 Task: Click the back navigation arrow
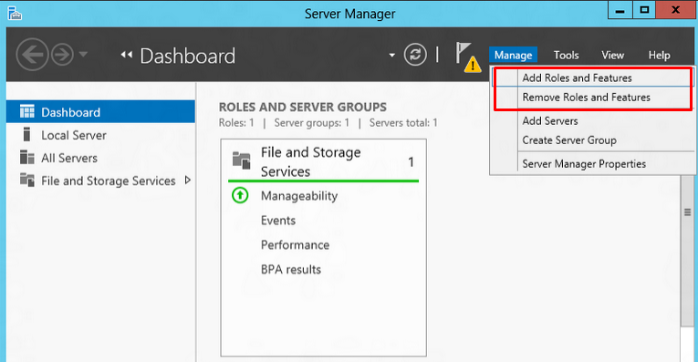coord(32,55)
